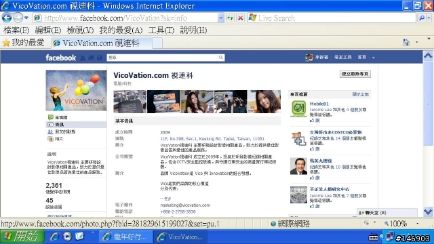Click the Mobile01 green page icon

pos(298,108)
